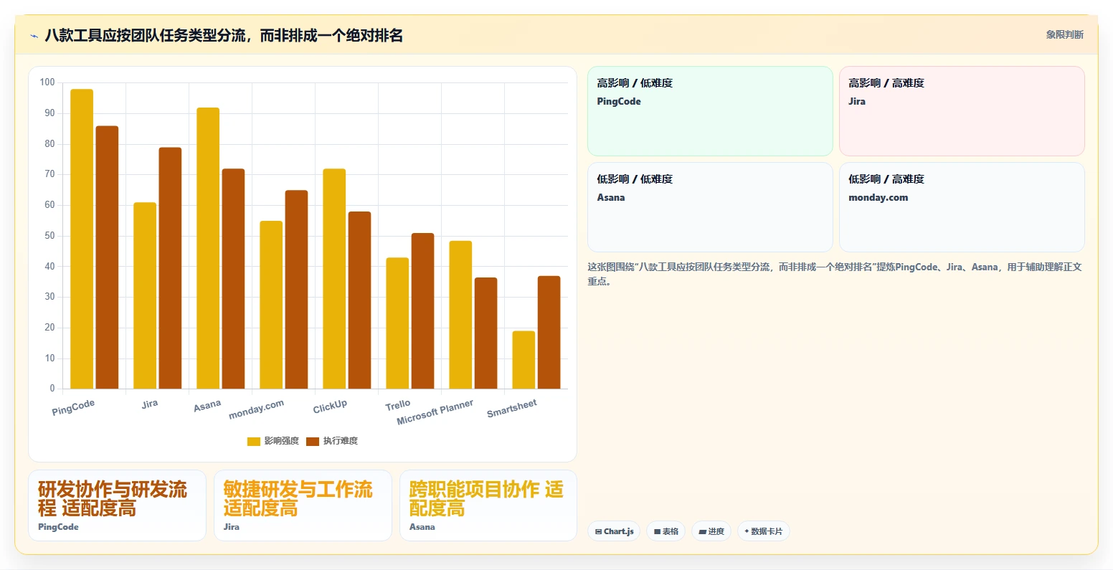Click the Trello x-axis label
Image resolution: width=1113 pixels, height=570 pixels.
tap(398, 405)
